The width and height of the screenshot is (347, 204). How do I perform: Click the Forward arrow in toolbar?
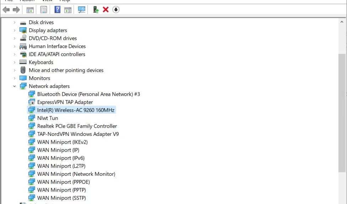pyautogui.click(x=16, y=10)
